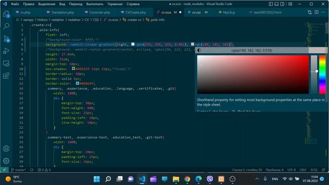Screen dimensions: 329x185
Task: Click the xampp breadcrumb segment
Action: point(28,20)
